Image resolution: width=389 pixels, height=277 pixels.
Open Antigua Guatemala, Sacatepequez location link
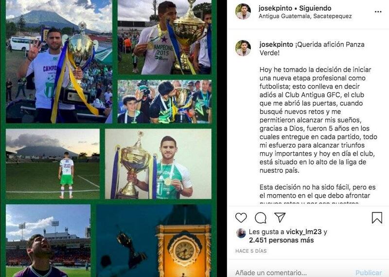[305, 16]
